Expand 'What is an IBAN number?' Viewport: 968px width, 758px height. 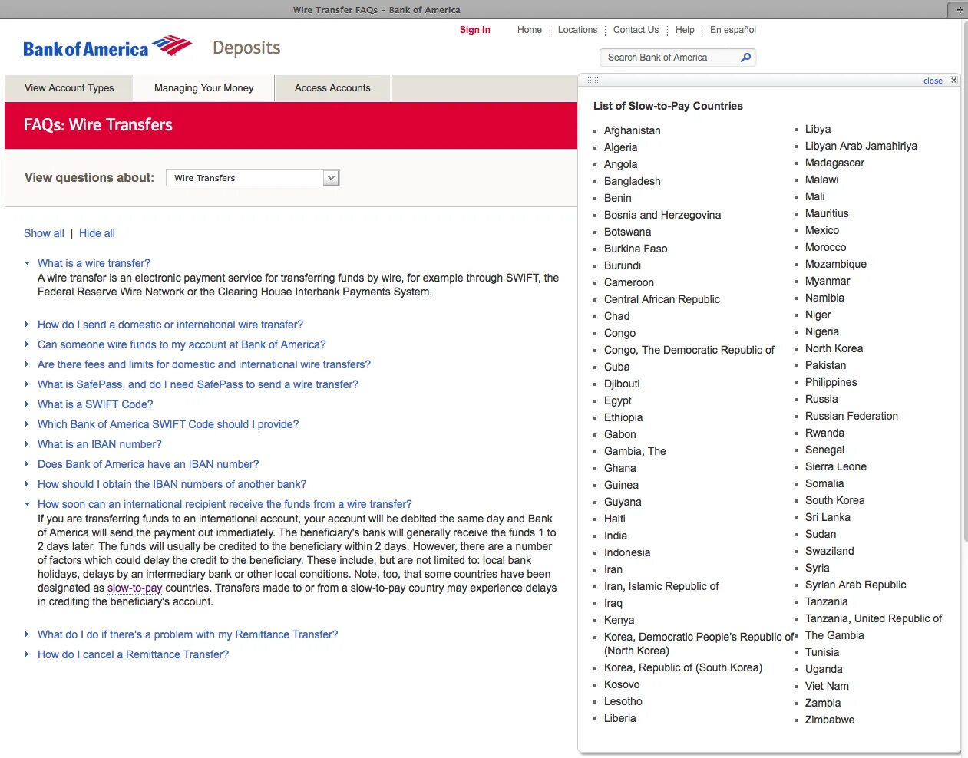100,444
